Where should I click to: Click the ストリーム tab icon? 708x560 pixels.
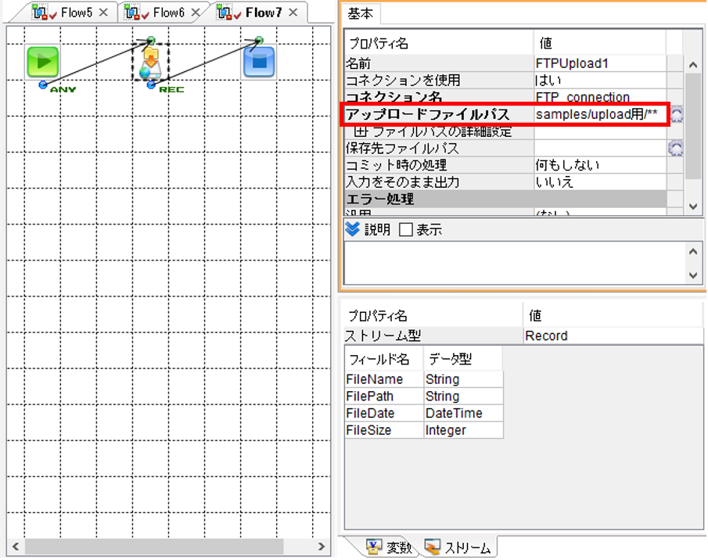(x=432, y=547)
